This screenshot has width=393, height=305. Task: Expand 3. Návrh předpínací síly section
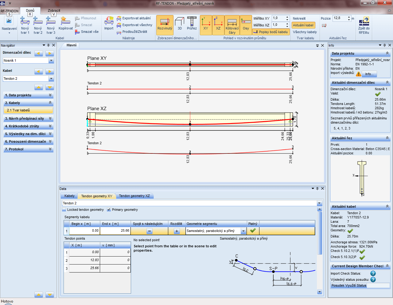click(x=28, y=118)
